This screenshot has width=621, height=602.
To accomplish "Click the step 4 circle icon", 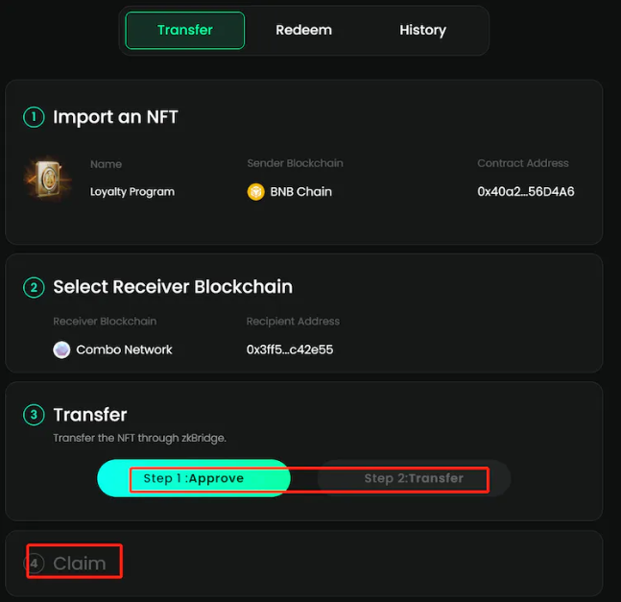I will pyautogui.click(x=34, y=564).
